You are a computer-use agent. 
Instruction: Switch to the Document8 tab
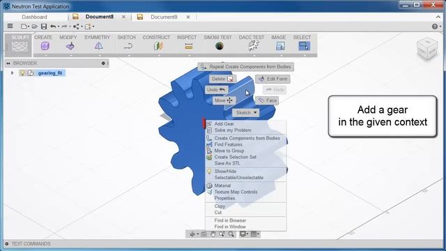pyautogui.click(x=99, y=17)
